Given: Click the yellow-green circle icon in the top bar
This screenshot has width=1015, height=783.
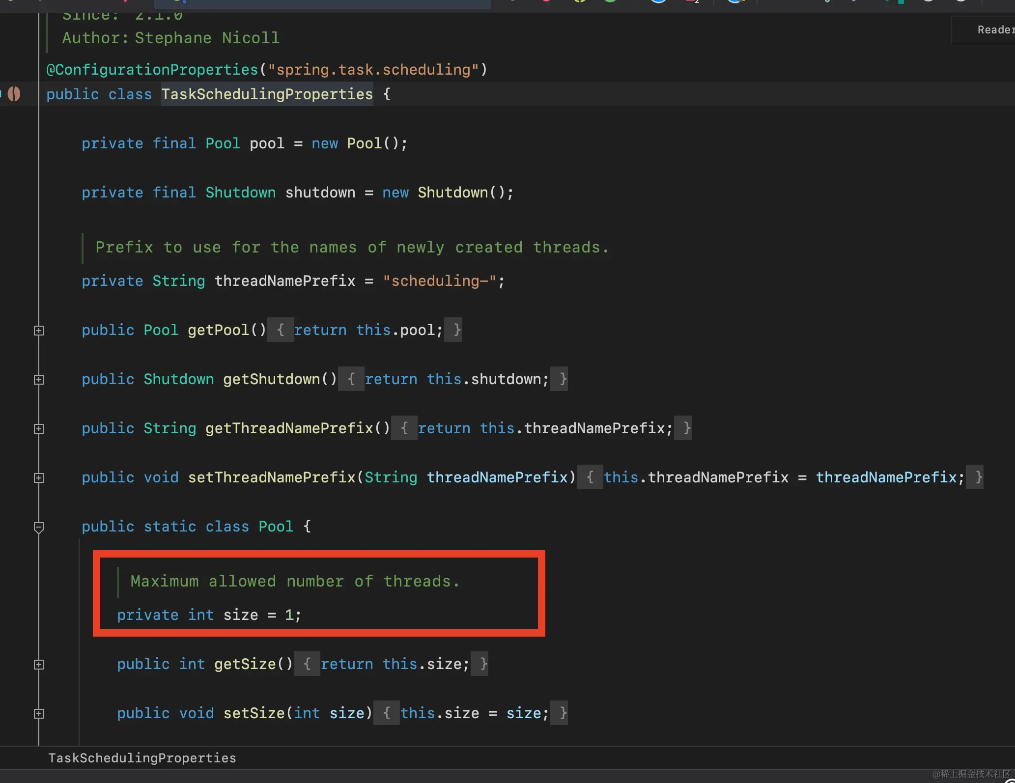Looking at the screenshot, I should tap(580, 1).
